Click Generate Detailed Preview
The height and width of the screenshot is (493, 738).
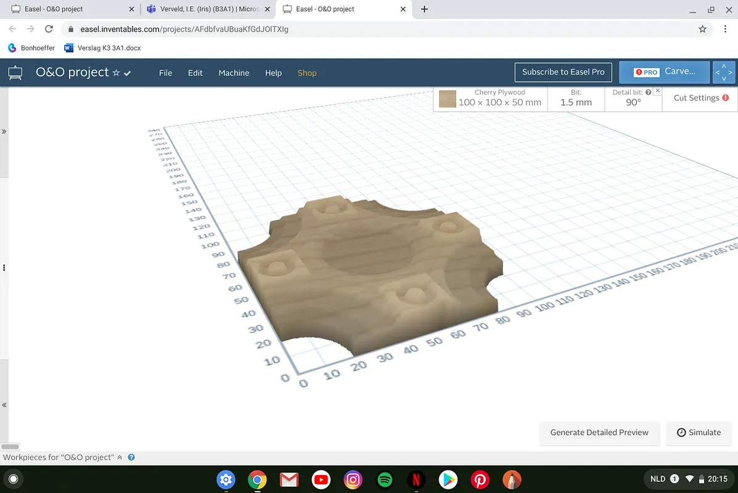pos(599,433)
